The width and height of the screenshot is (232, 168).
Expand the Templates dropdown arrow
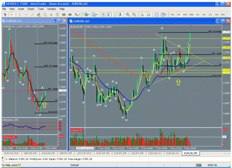coord(166,14)
